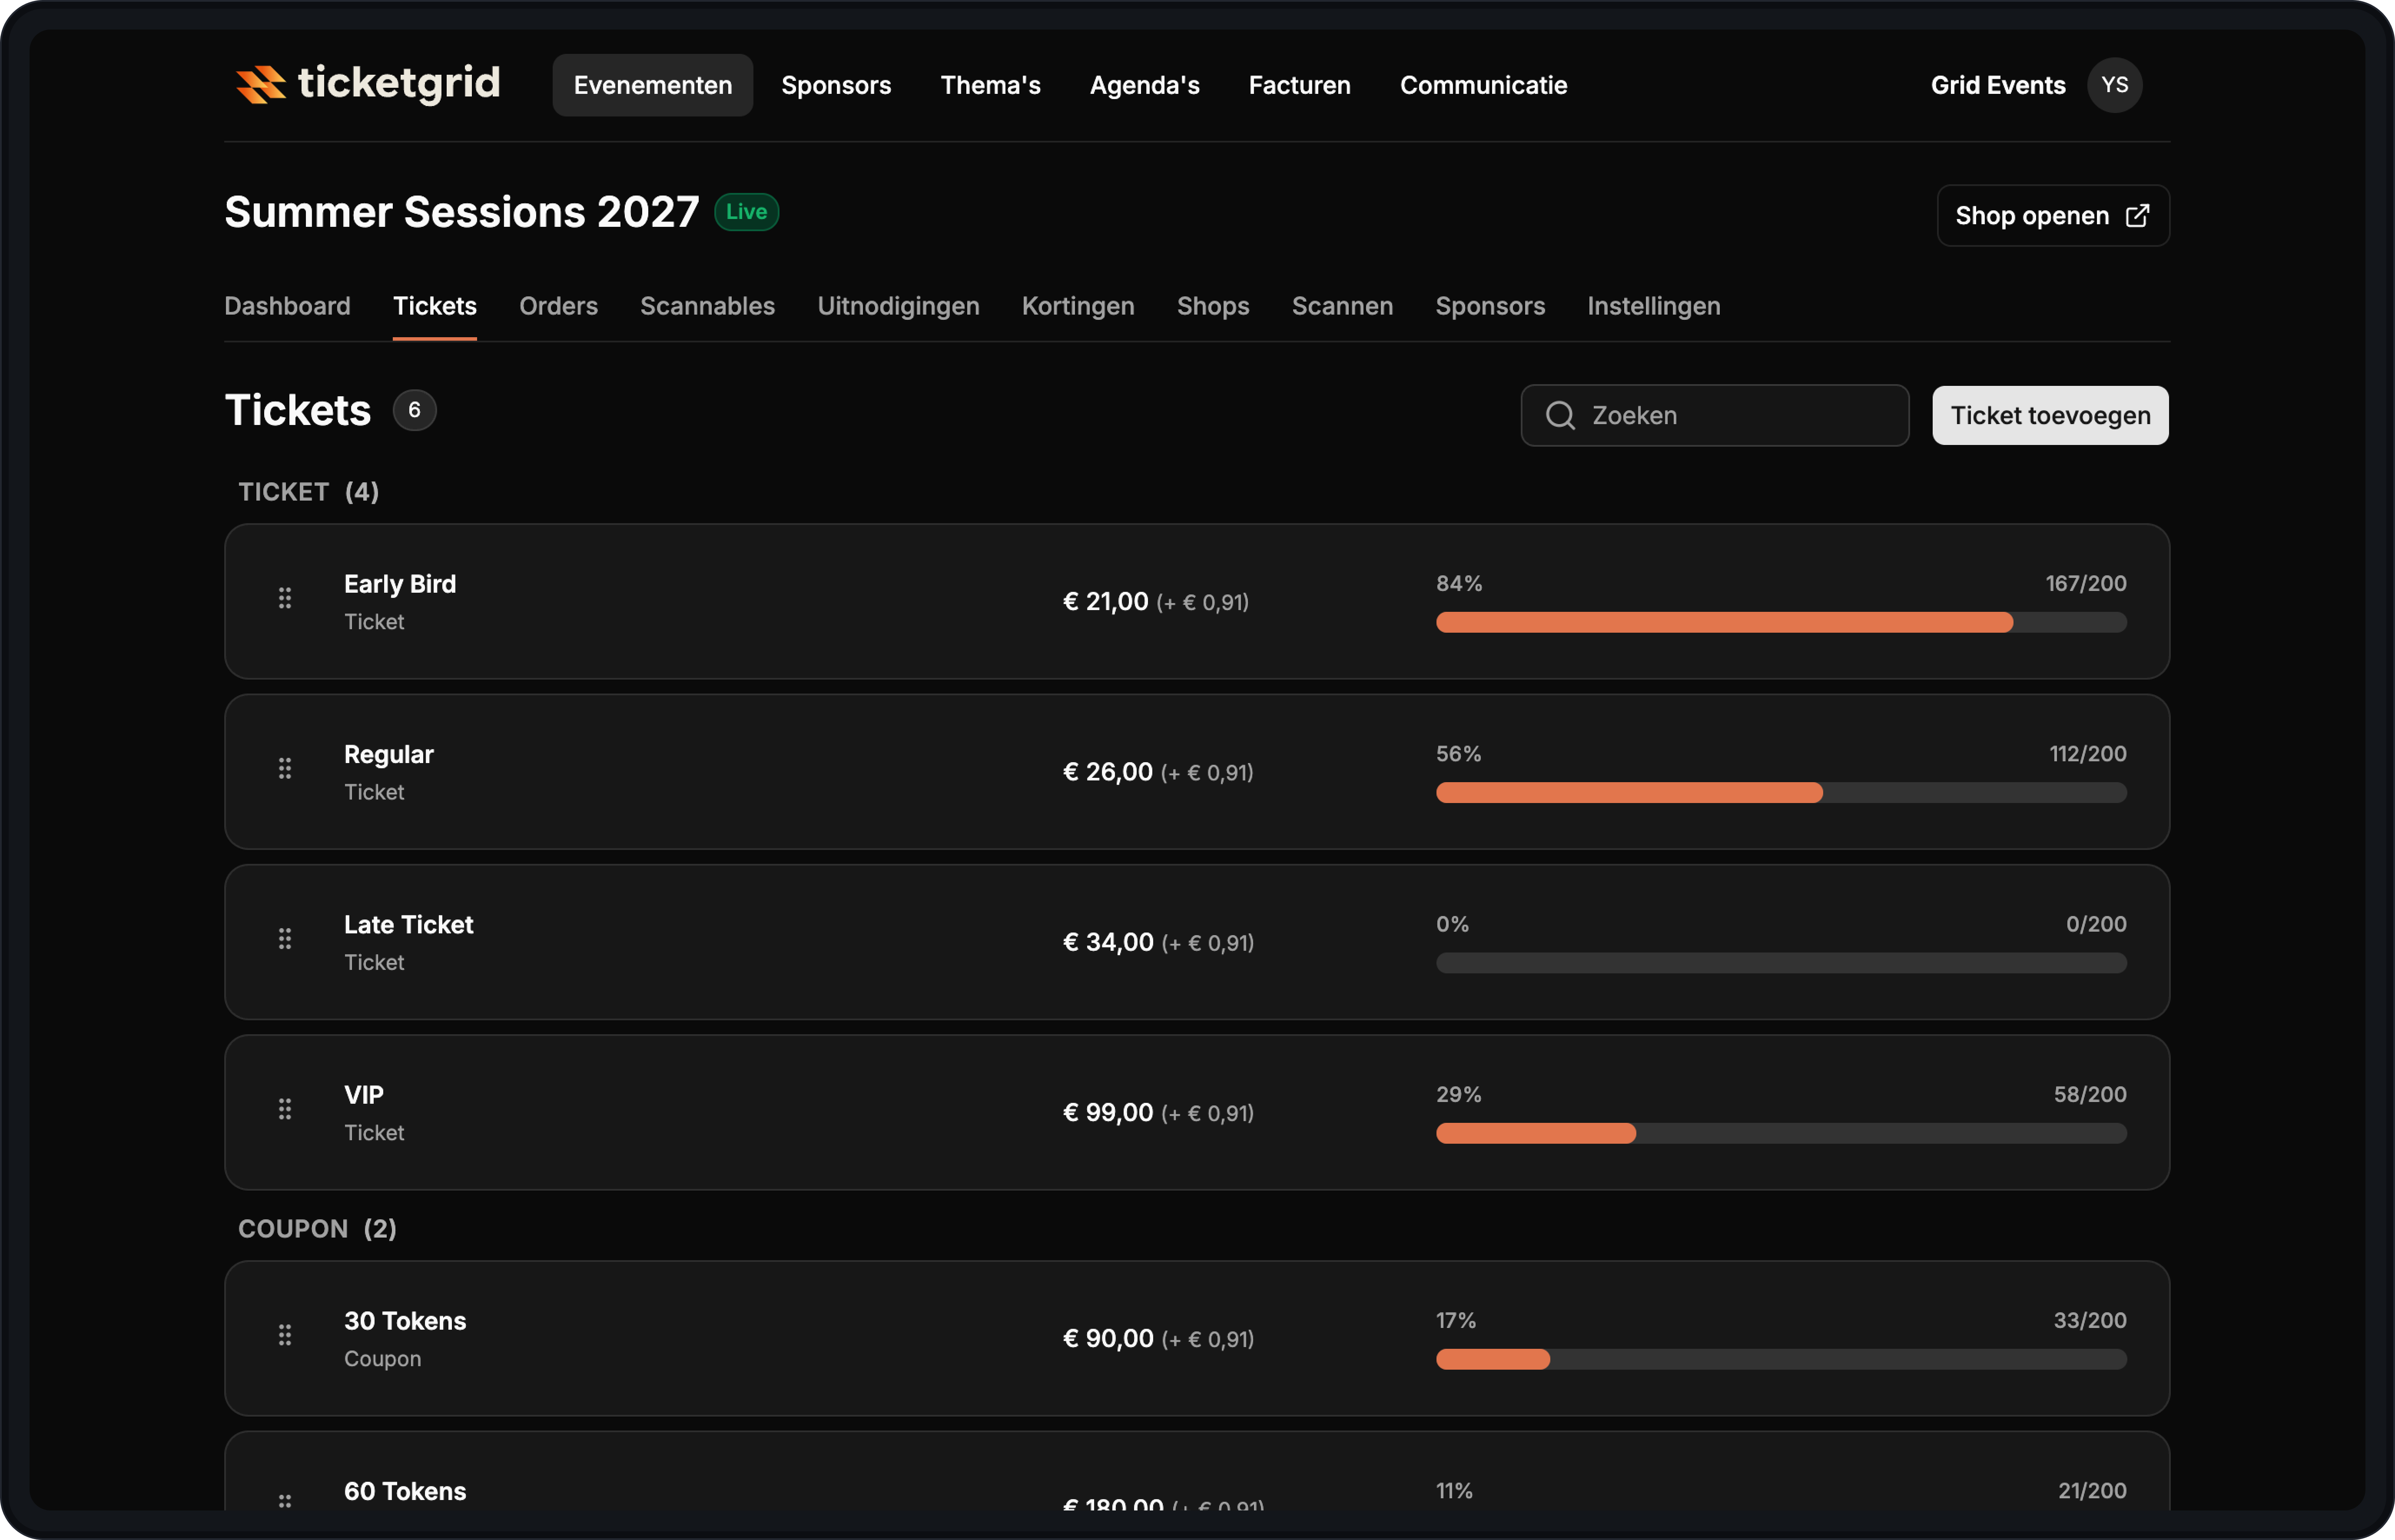
Task: Click the Grid Events organization name
Action: tap(1998, 85)
